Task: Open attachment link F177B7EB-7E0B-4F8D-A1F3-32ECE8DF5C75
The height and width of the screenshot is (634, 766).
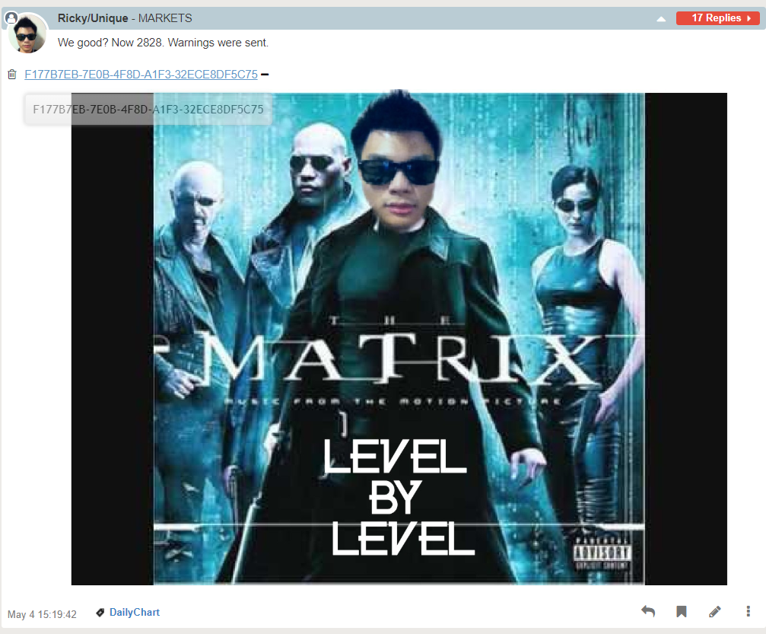Action: tap(141, 75)
